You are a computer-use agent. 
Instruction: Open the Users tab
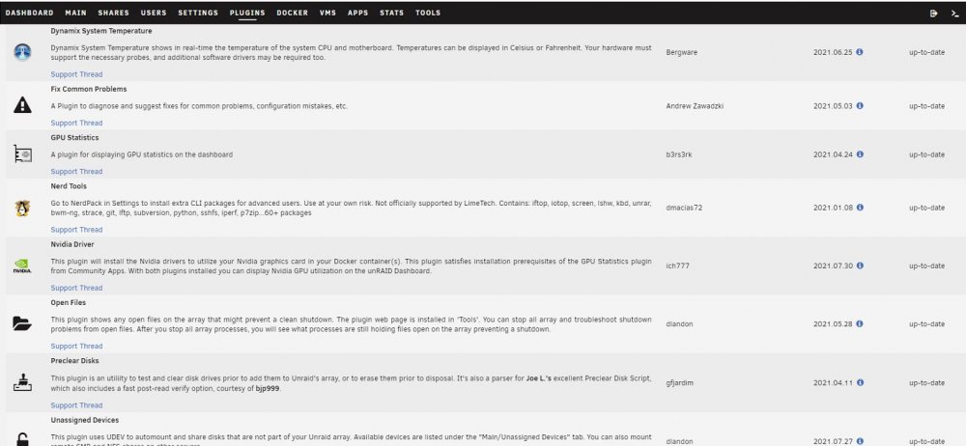154,13
